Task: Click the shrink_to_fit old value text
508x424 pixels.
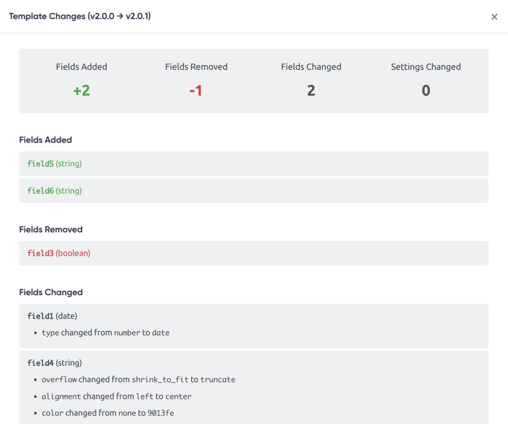Action: (x=159, y=380)
